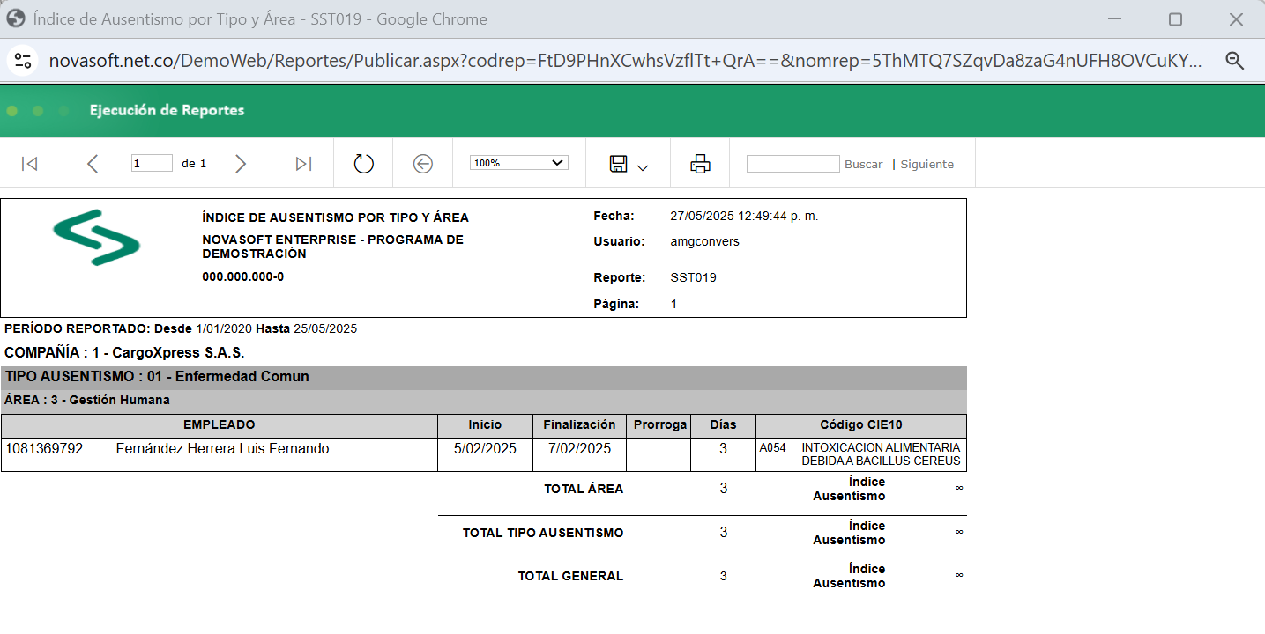Click the floppy disk export icon

pos(619,164)
